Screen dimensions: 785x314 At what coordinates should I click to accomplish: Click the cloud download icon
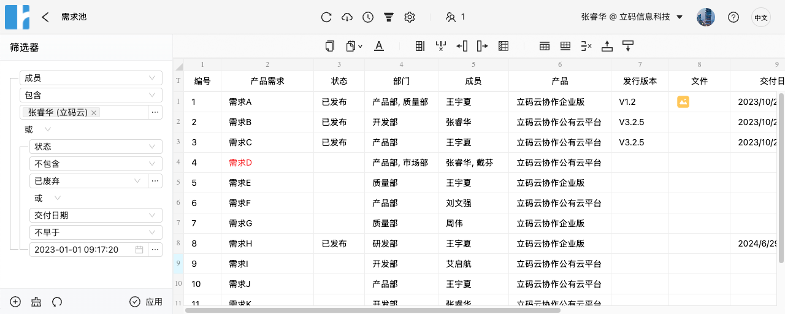click(347, 17)
